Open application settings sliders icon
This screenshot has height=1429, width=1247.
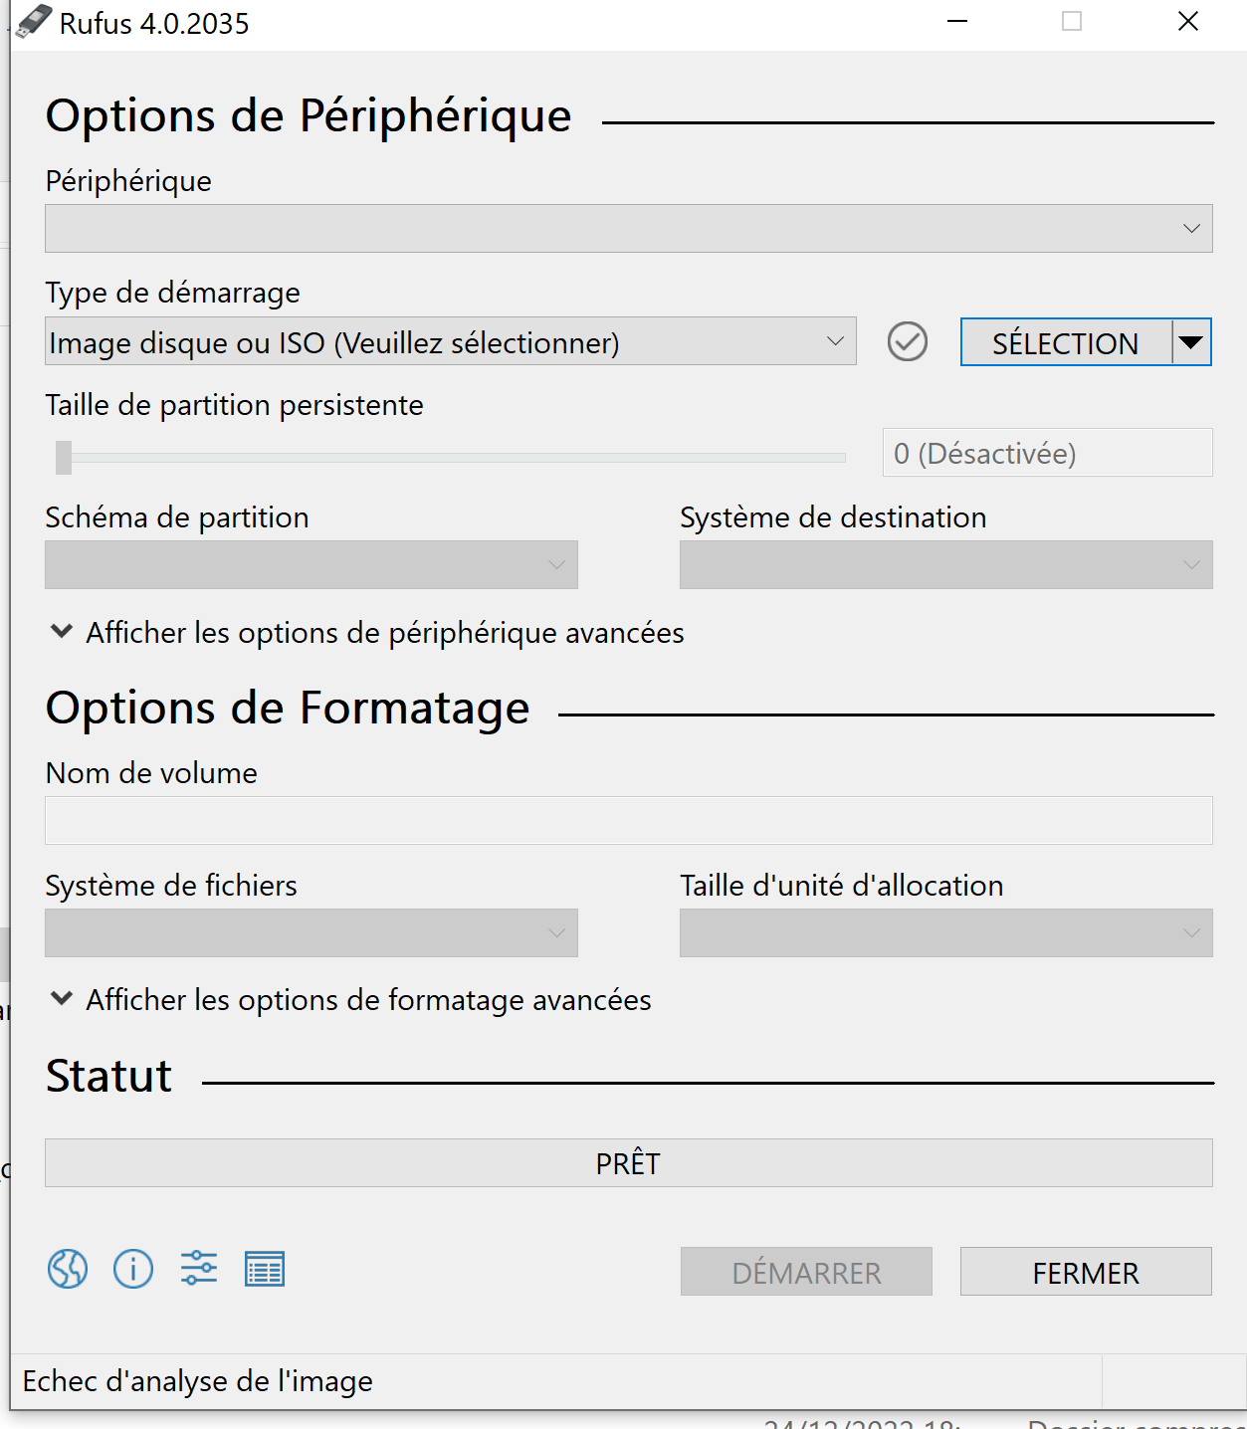pos(199,1269)
